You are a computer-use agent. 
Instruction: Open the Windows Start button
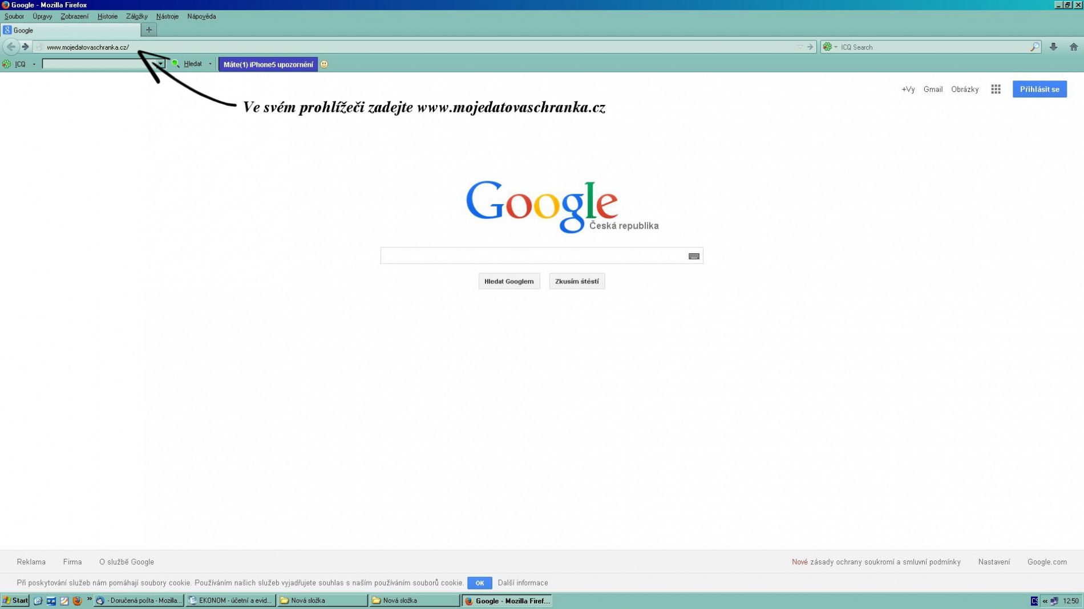[x=15, y=600]
